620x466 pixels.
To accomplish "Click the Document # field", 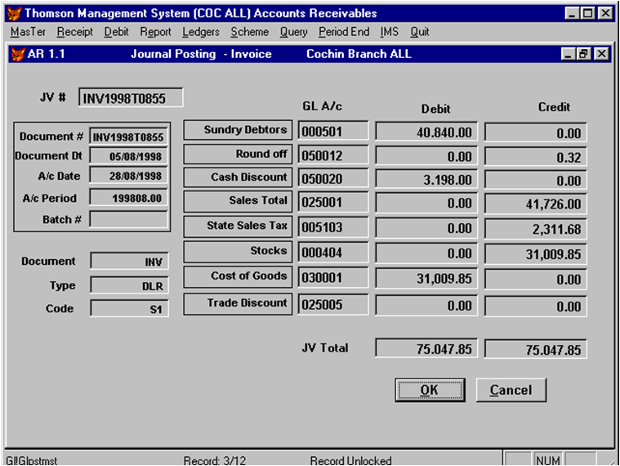I will click(129, 137).
